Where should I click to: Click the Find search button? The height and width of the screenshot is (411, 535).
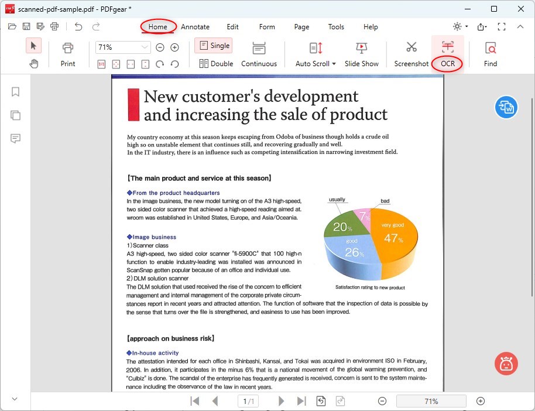pyautogui.click(x=491, y=54)
